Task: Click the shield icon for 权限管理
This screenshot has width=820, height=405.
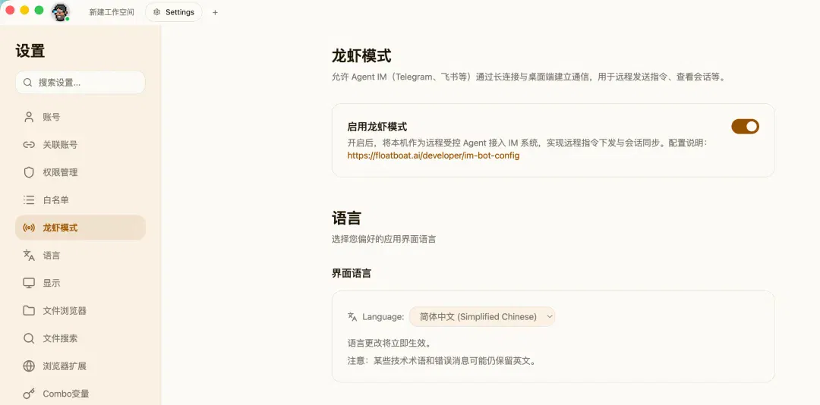Action: tap(29, 172)
